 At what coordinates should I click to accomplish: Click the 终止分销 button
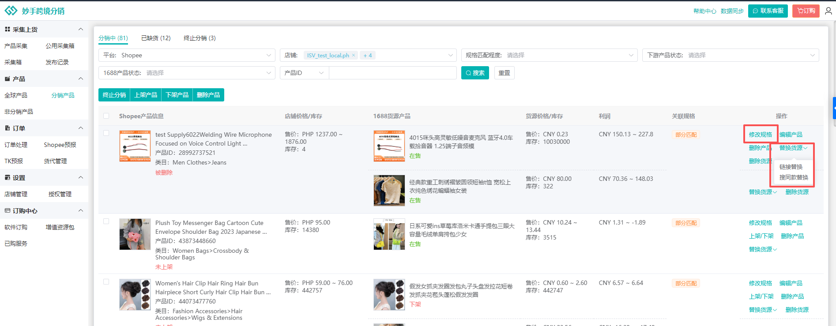114,95
